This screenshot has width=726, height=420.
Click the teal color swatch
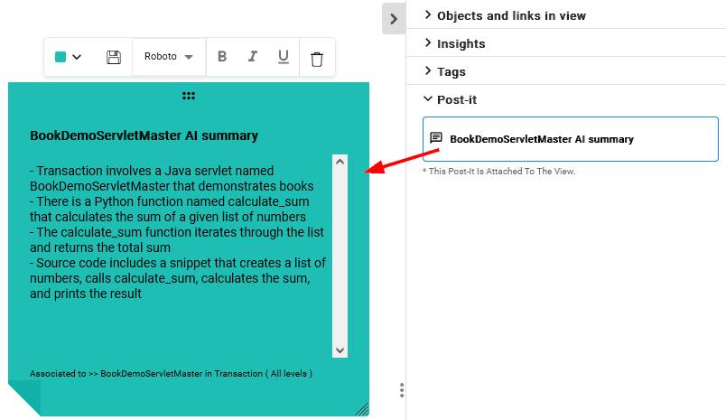(60, 57)
